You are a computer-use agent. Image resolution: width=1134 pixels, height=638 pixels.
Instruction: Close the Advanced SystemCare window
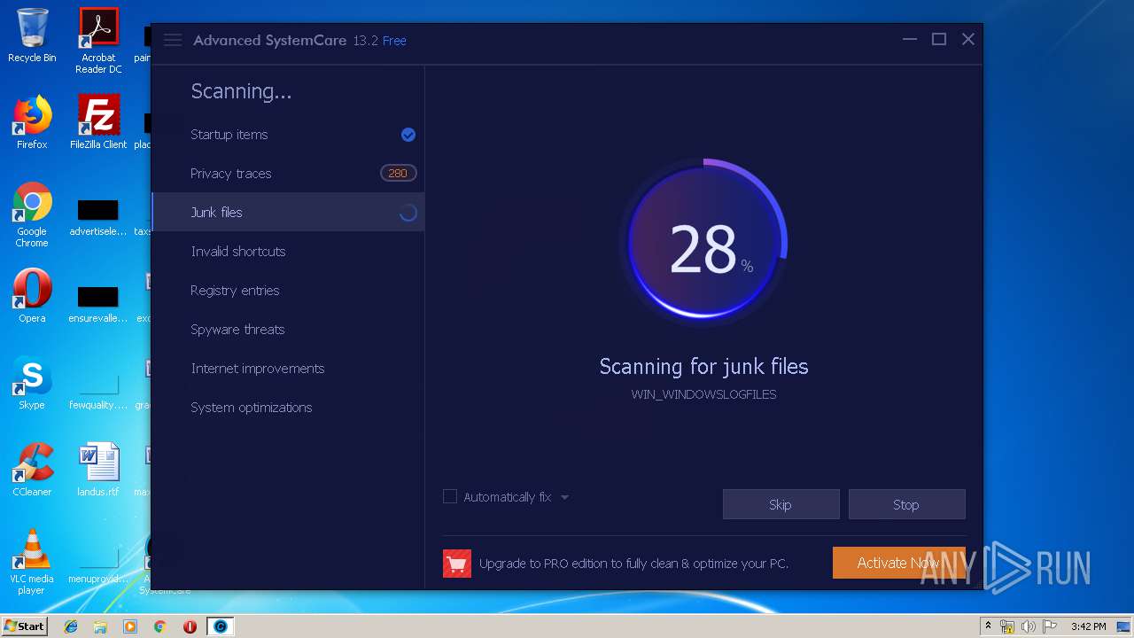(968, 40)
